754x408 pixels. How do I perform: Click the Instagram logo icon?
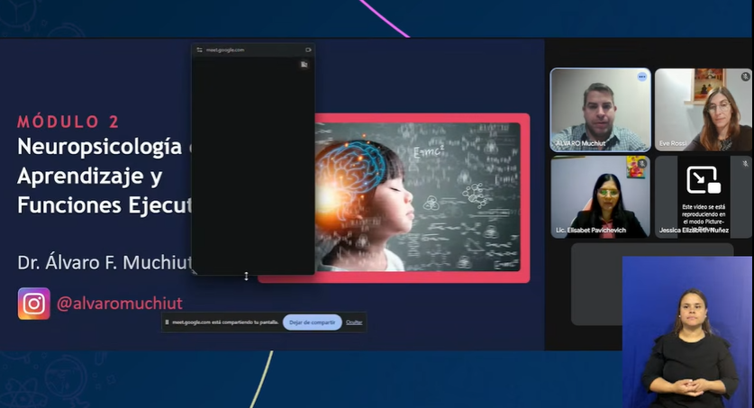tap(34, 304)
